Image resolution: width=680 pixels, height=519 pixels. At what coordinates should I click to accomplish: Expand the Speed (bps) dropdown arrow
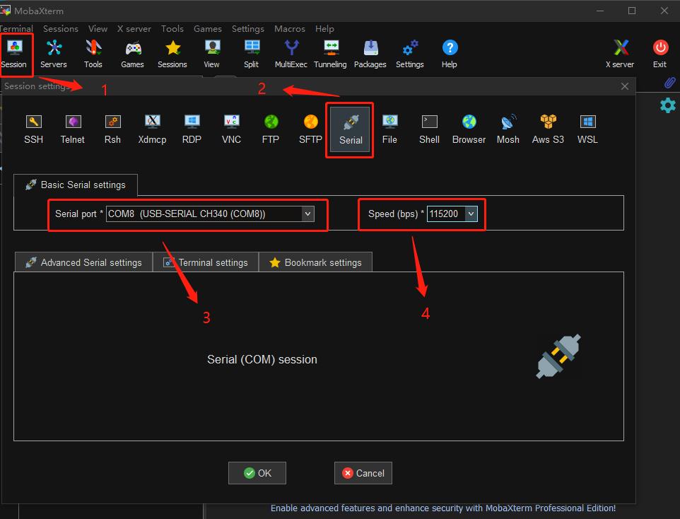(x=471, y=214)
